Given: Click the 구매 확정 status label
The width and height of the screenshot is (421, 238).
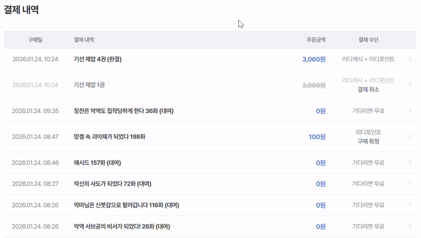Looking at the screenshot, I should 368,141.
